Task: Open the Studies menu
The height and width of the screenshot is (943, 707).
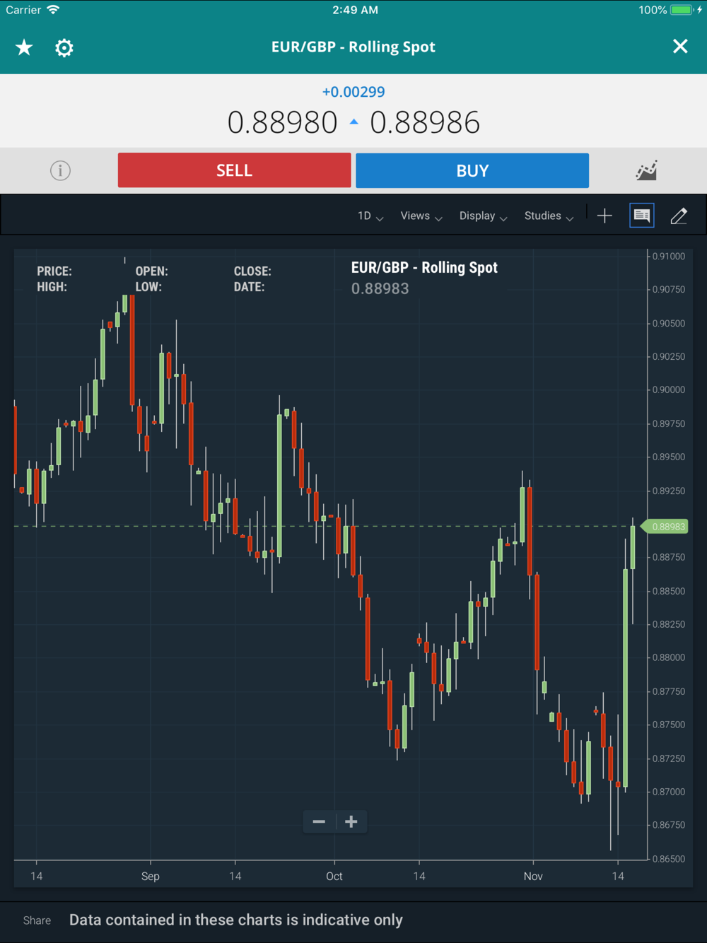Action: pyautogui.click(x=549, y=216)
